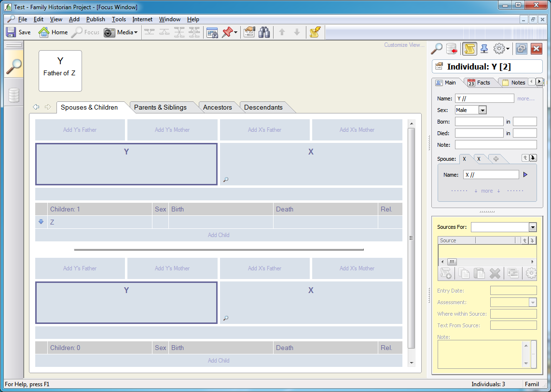Click Add Child under Z row

click(219, 235)
